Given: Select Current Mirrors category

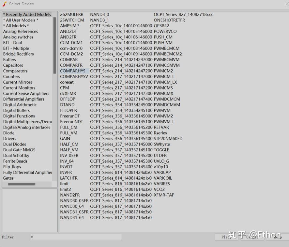Looking at the screenshot, I should [x=18, y=82].
